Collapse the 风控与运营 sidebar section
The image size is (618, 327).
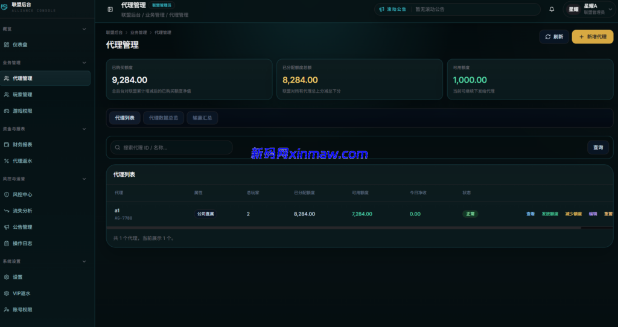(x=84, y=179)
